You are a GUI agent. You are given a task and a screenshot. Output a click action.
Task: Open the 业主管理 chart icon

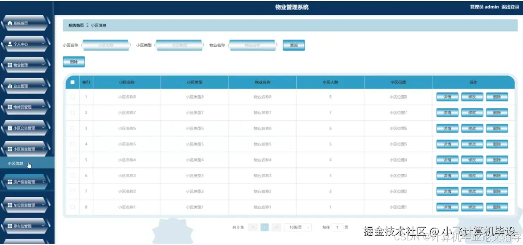(10, 86)
